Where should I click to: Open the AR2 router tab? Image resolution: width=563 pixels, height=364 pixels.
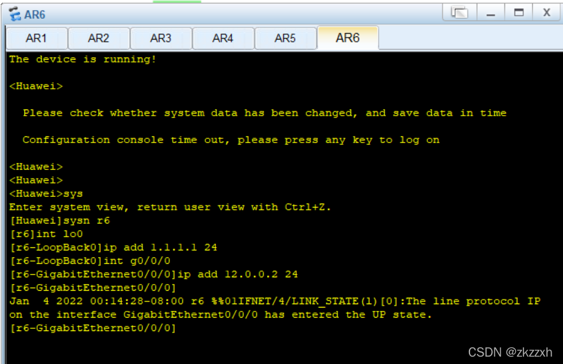(x=99, y=38)
